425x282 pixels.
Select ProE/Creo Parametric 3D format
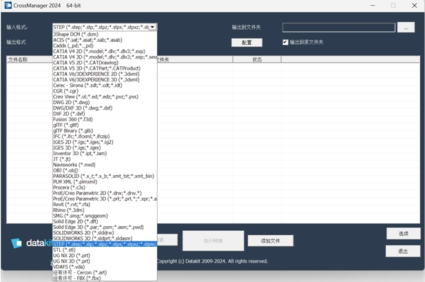click(105, 199)
